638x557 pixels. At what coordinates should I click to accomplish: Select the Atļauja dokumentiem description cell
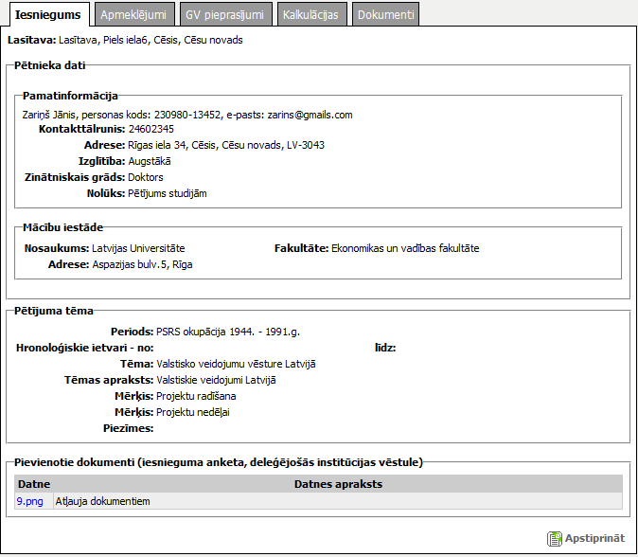pos(103,501)
